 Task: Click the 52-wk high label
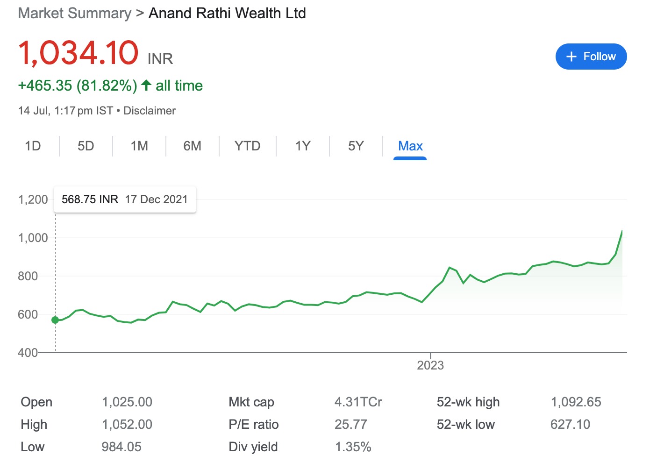tap(468, 402)
